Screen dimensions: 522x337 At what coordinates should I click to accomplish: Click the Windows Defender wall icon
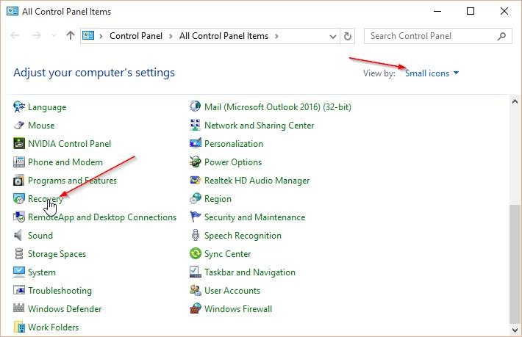(x=19, y=308)
